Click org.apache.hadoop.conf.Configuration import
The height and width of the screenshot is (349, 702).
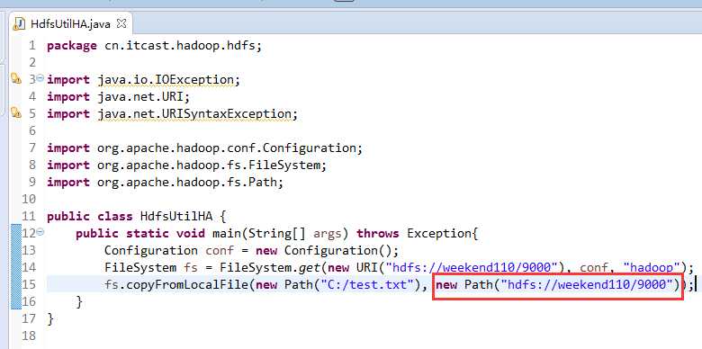coord(227,148)
